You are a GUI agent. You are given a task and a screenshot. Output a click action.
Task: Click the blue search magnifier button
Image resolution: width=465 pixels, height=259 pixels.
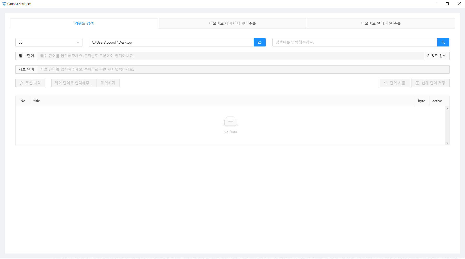pos(443,42)
